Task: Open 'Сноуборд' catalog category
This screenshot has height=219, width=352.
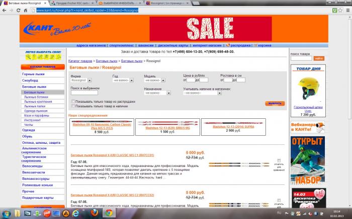Action: (x=30, y=80)
